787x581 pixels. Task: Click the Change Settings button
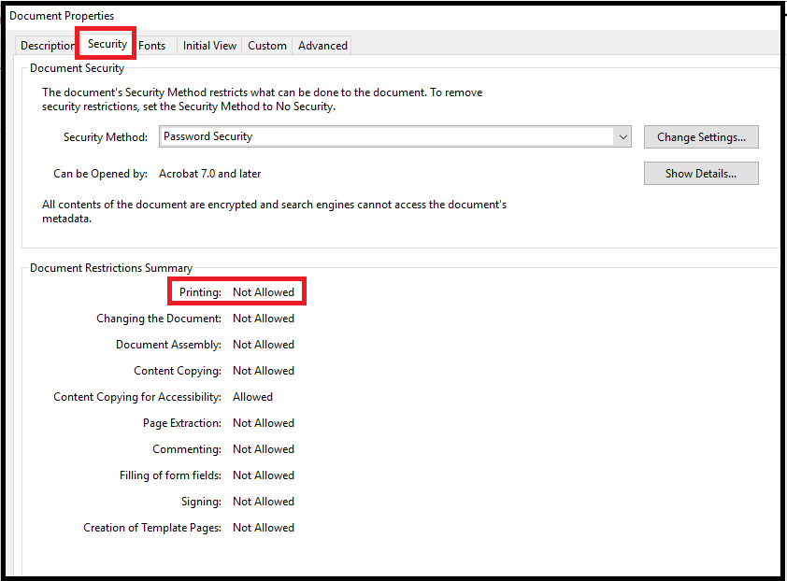click(701, 136)
